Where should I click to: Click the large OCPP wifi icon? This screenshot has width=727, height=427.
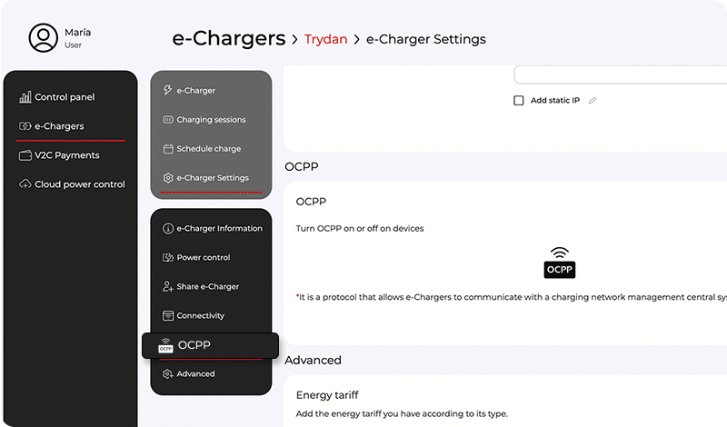tap(560, 263)
